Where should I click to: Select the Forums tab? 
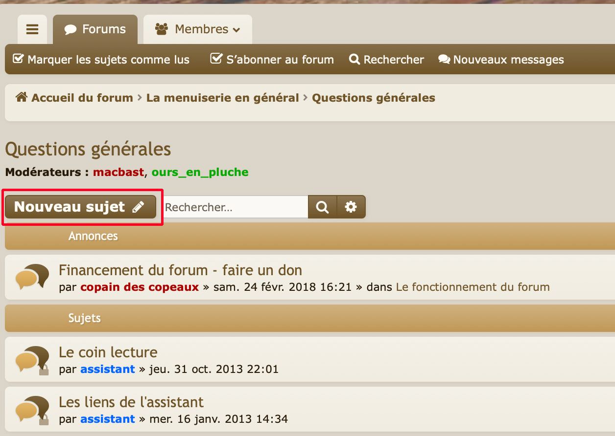click(x=95, y=29)
